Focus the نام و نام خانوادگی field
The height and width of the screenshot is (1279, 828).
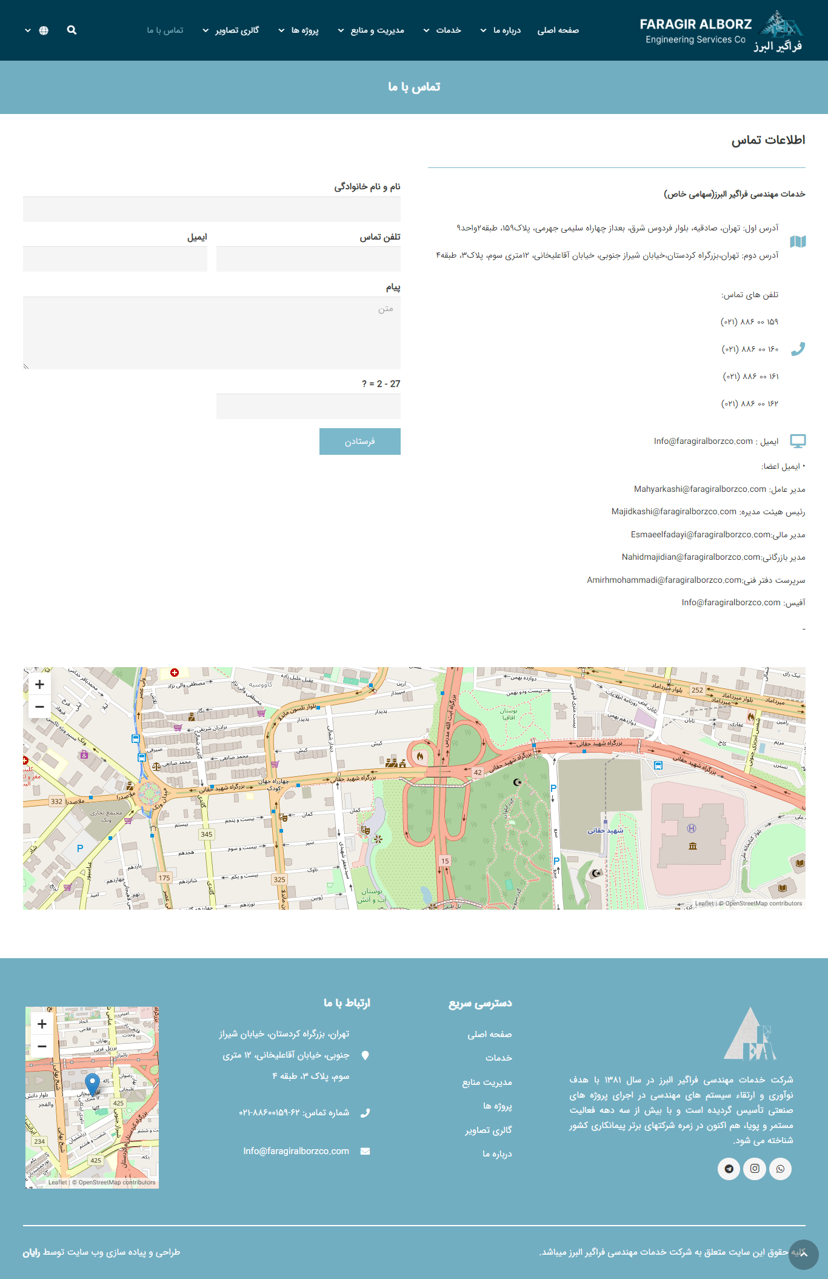click(x=212, y=209)
